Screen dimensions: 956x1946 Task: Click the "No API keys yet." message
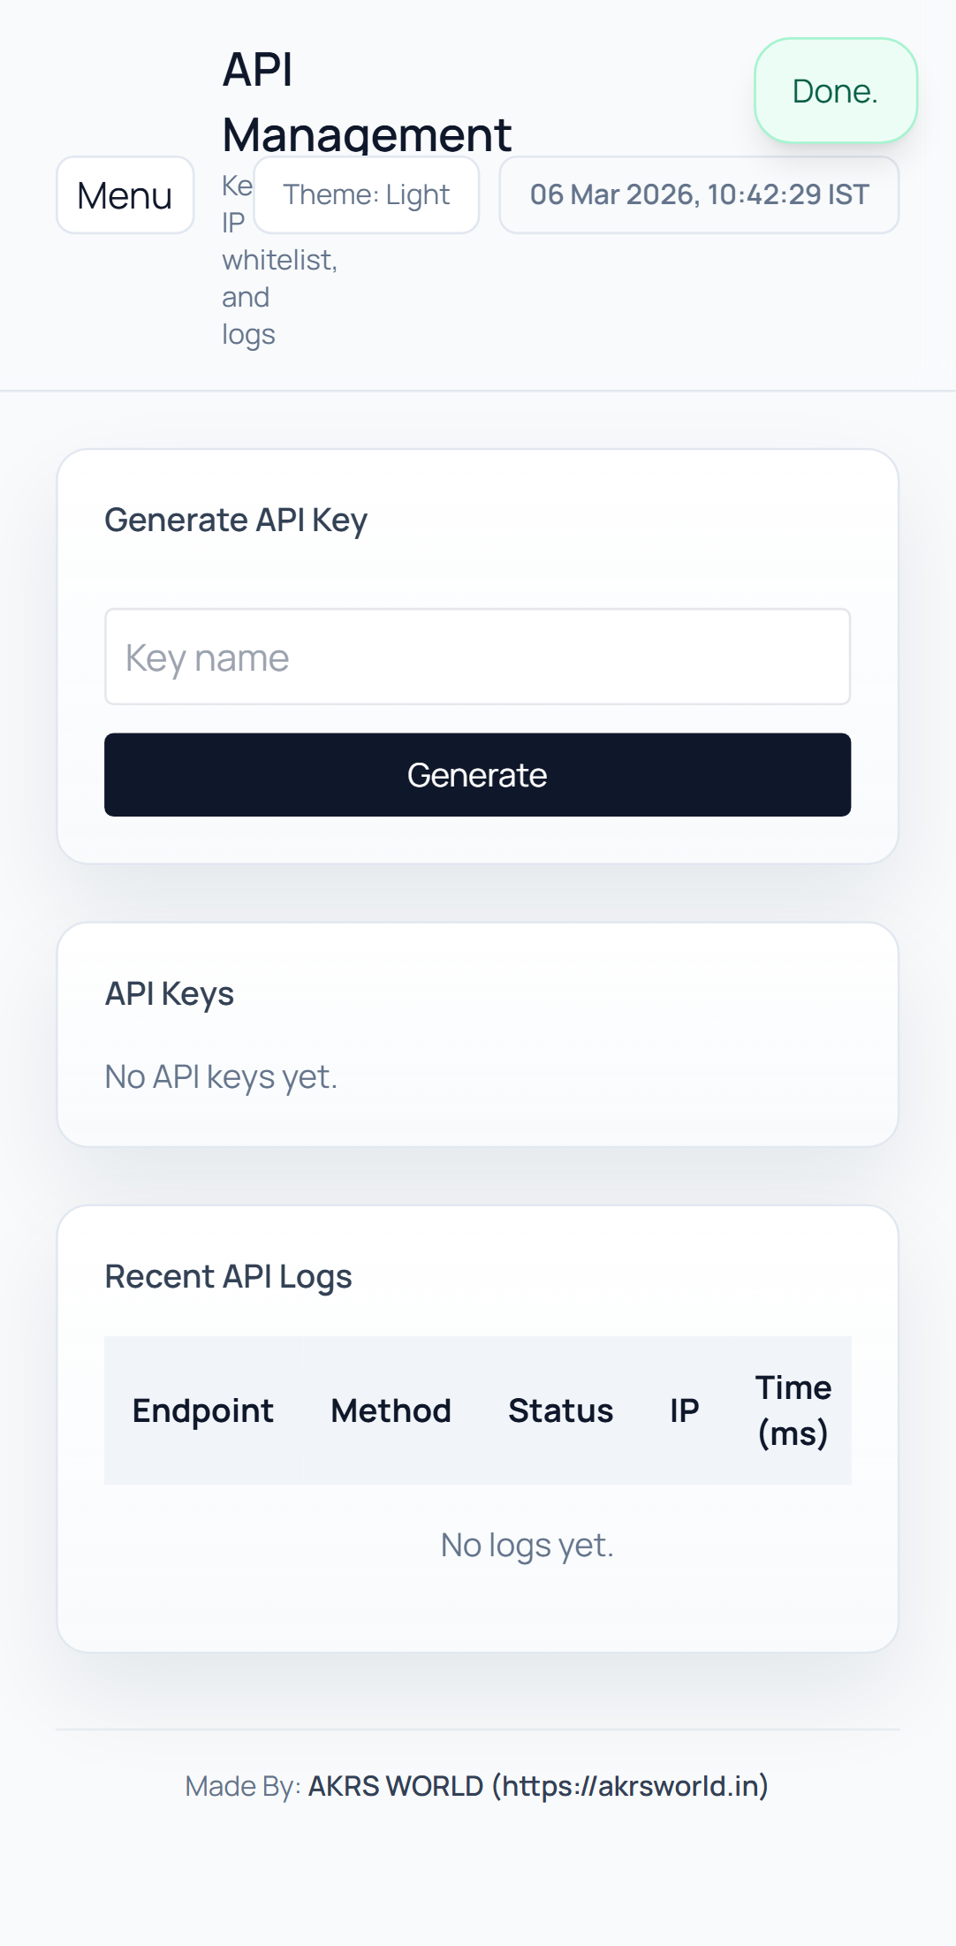coord(221,1077)
